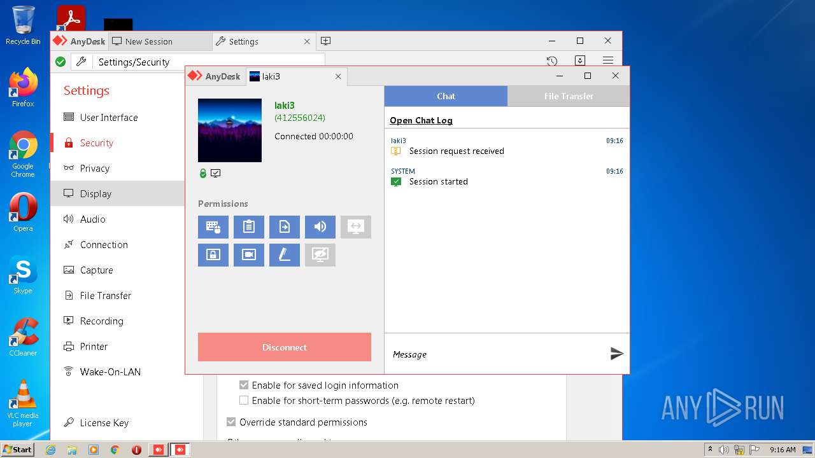This screenshot has height=458, width=815.
Task: Switch to the File Transfer tab
Action: (569, 96)
